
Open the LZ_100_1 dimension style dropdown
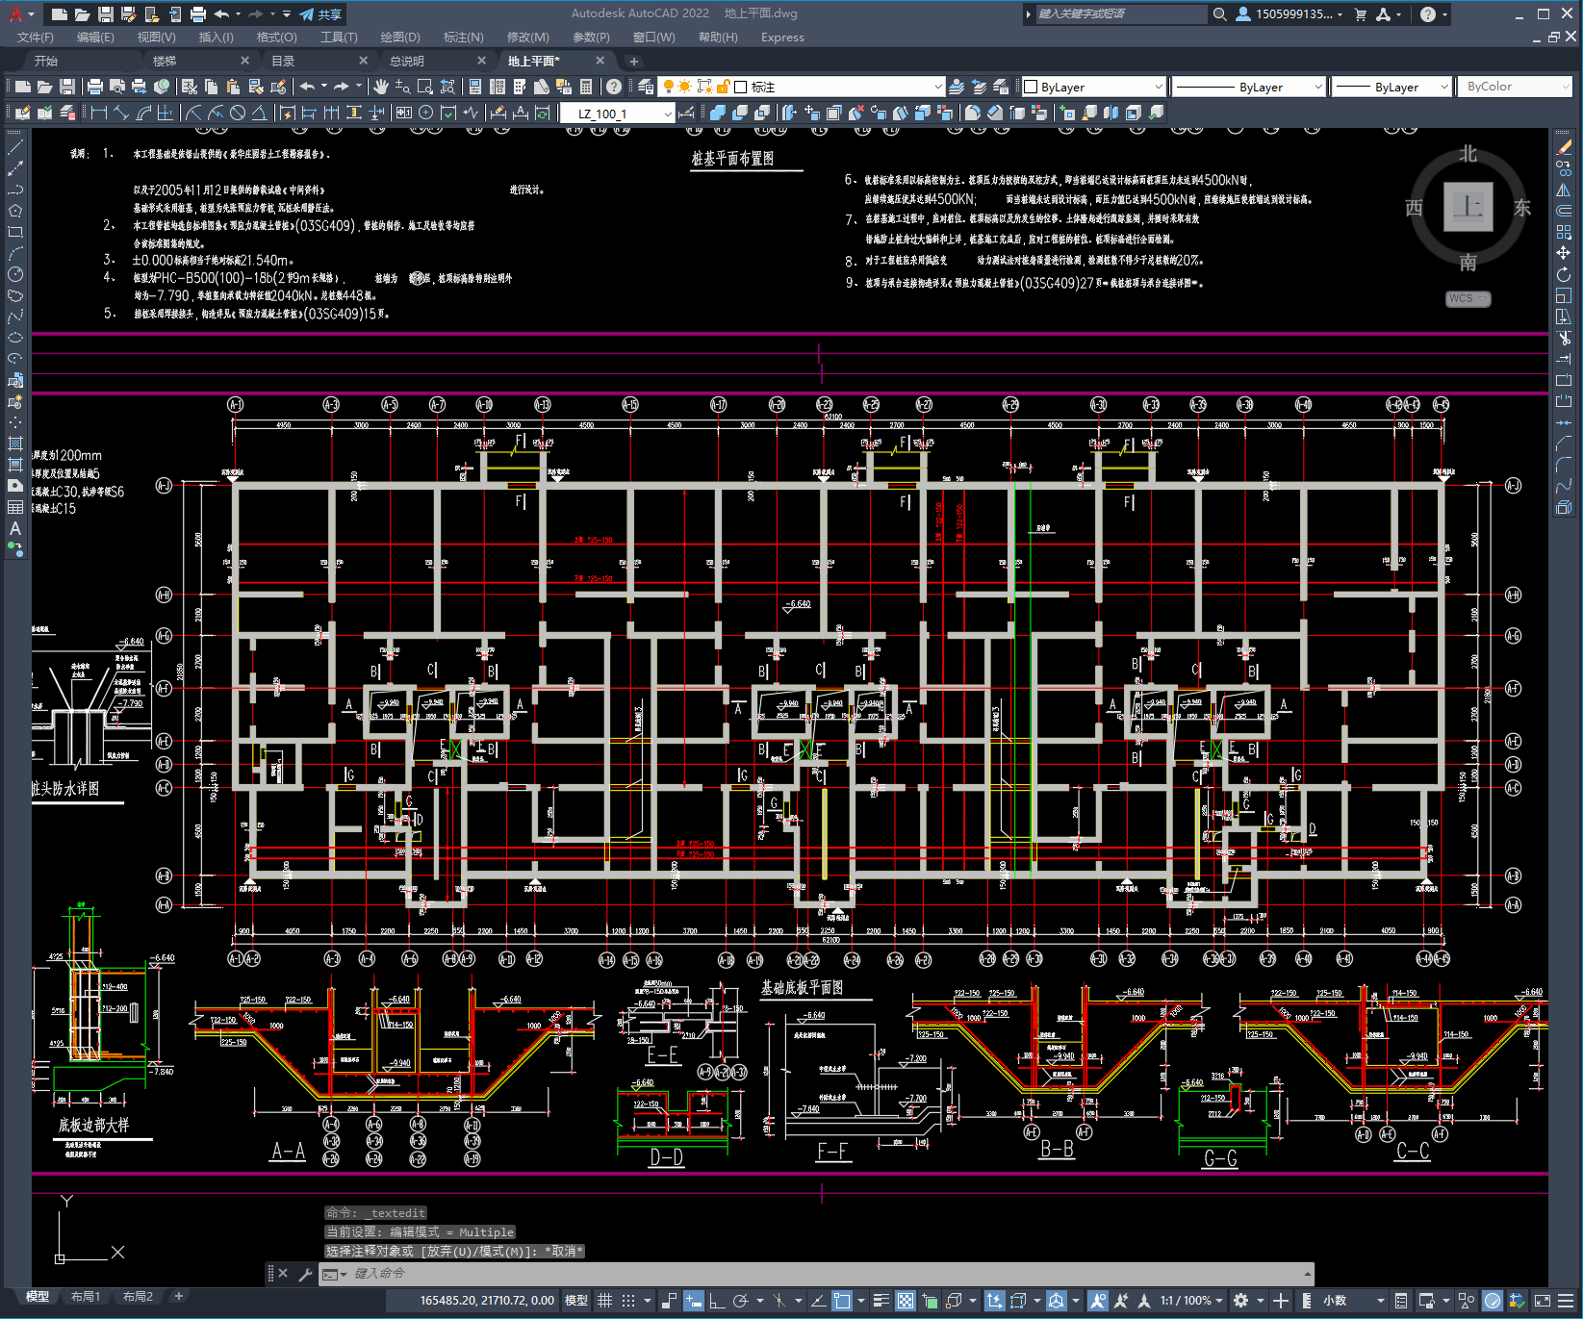tap(618, 114)
